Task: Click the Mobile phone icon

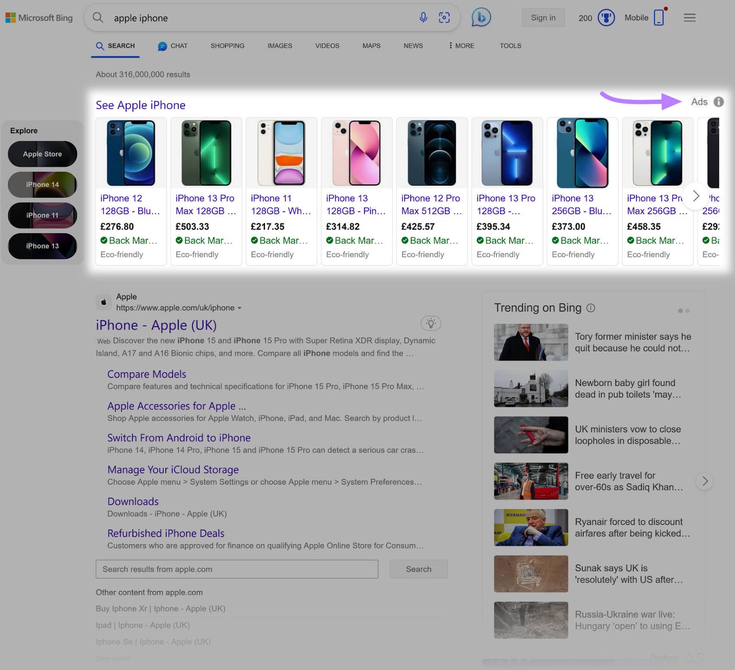Action: [x=659, y=17]
